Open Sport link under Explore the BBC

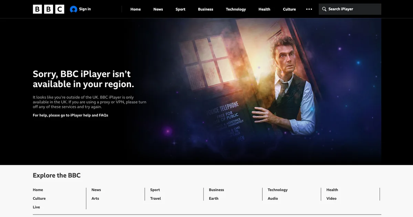click(x=155, y=190)
